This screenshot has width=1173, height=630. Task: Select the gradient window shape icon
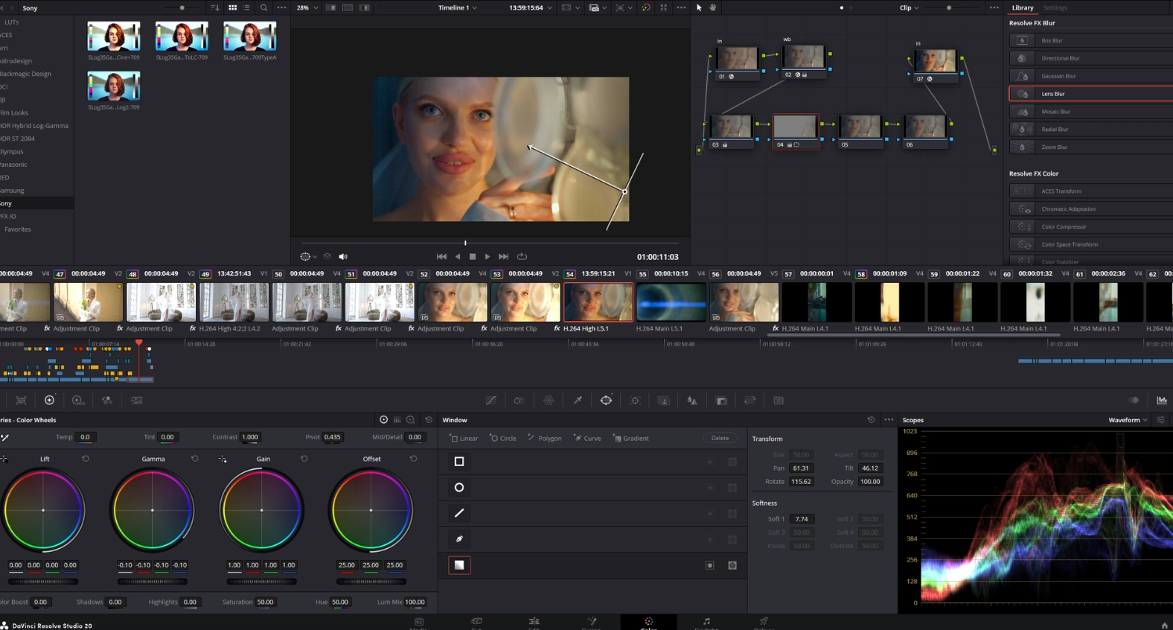coord(459,565)
